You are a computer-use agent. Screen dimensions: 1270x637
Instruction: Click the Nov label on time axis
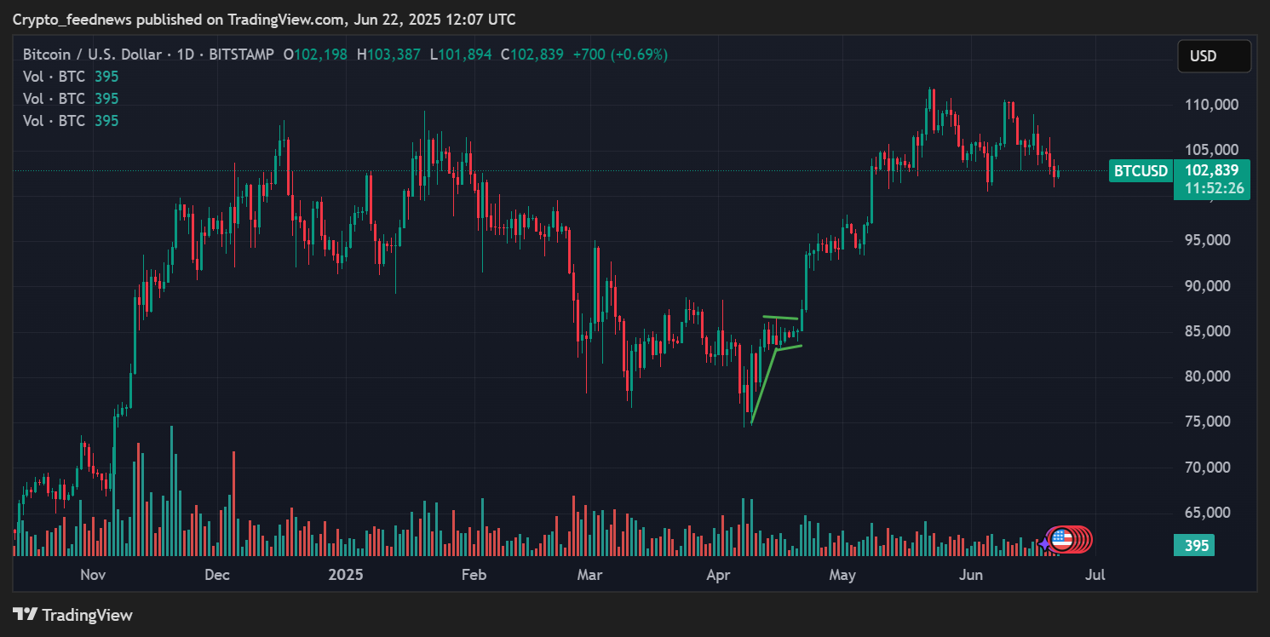[x=93, y=575]
